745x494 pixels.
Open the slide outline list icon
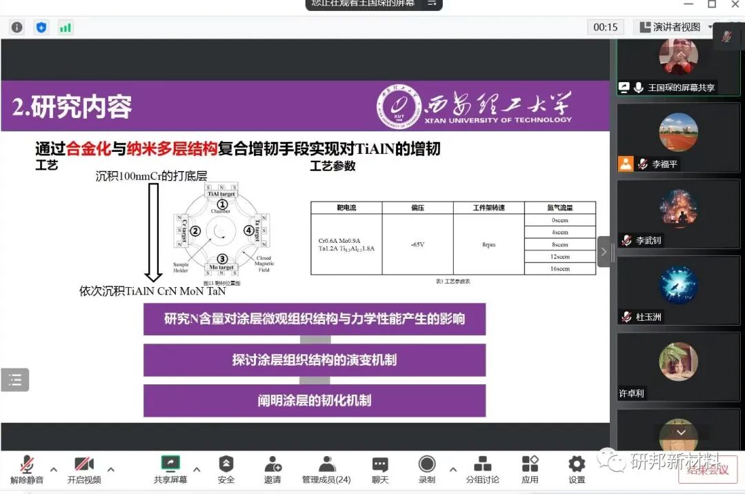tap(15, 379)
